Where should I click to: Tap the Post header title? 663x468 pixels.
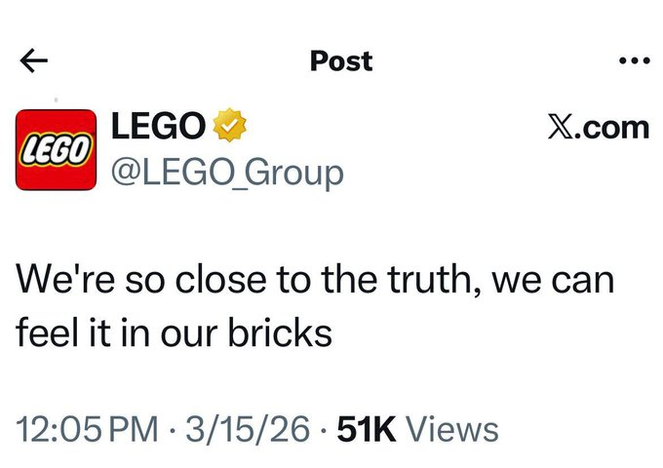coord(340,60)
